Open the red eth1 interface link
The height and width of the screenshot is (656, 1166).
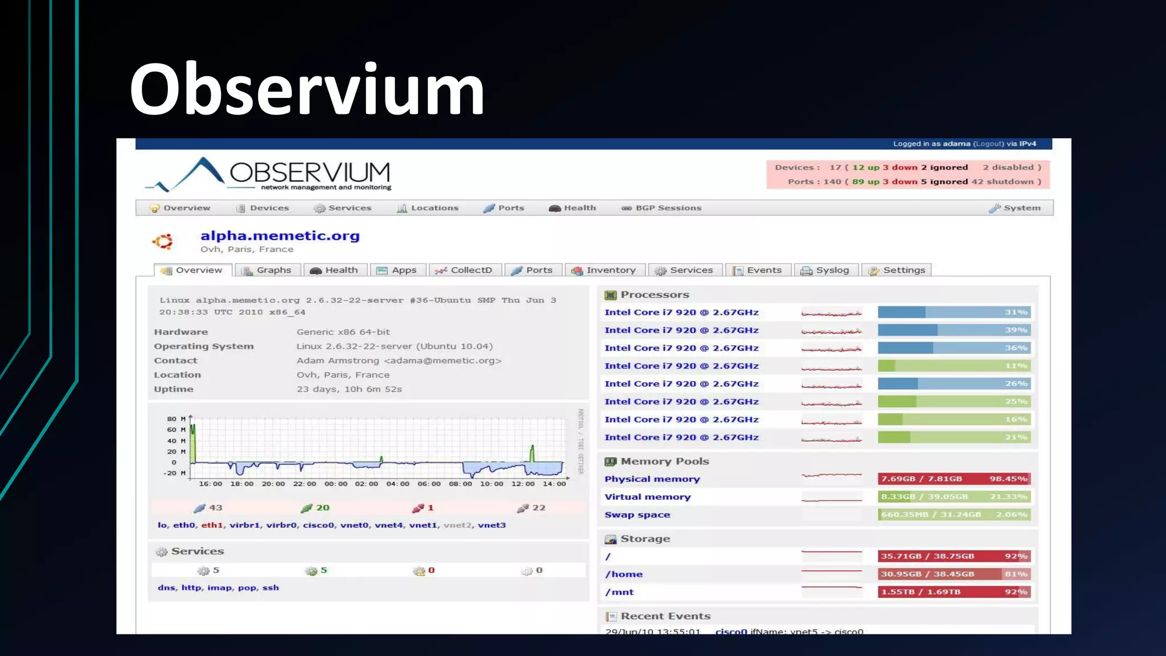212,525
